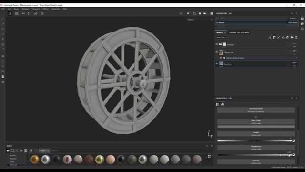Change blend mode of the BaseColor layer
Screen dimensions: 305x172
coord(295,63)
